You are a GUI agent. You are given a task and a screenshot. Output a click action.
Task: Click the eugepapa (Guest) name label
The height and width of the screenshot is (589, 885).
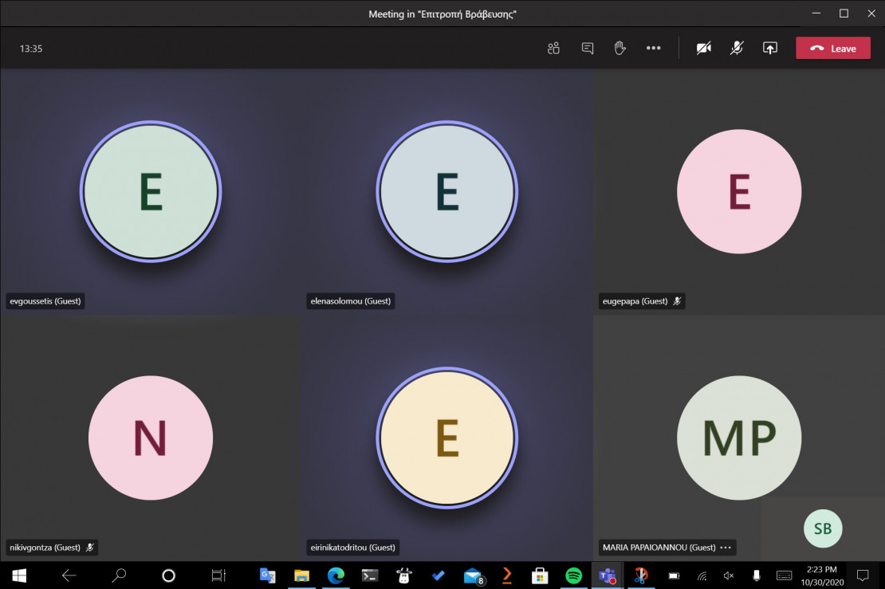coord(635,301)
